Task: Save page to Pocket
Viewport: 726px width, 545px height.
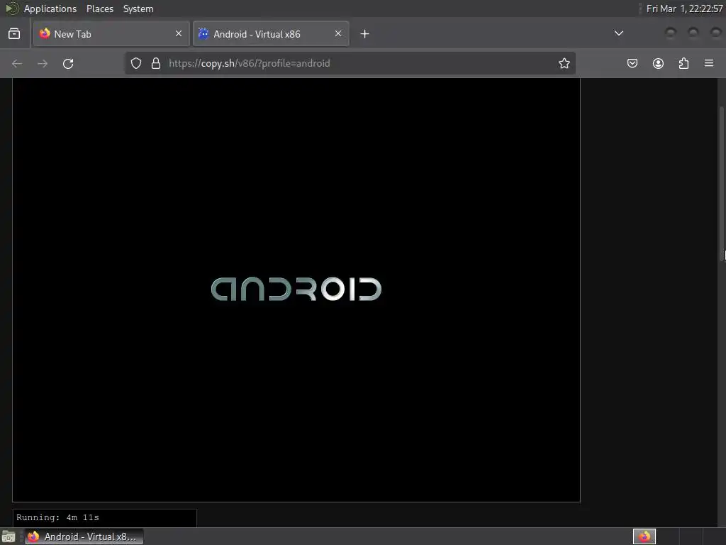Action: tap(632, 63)
